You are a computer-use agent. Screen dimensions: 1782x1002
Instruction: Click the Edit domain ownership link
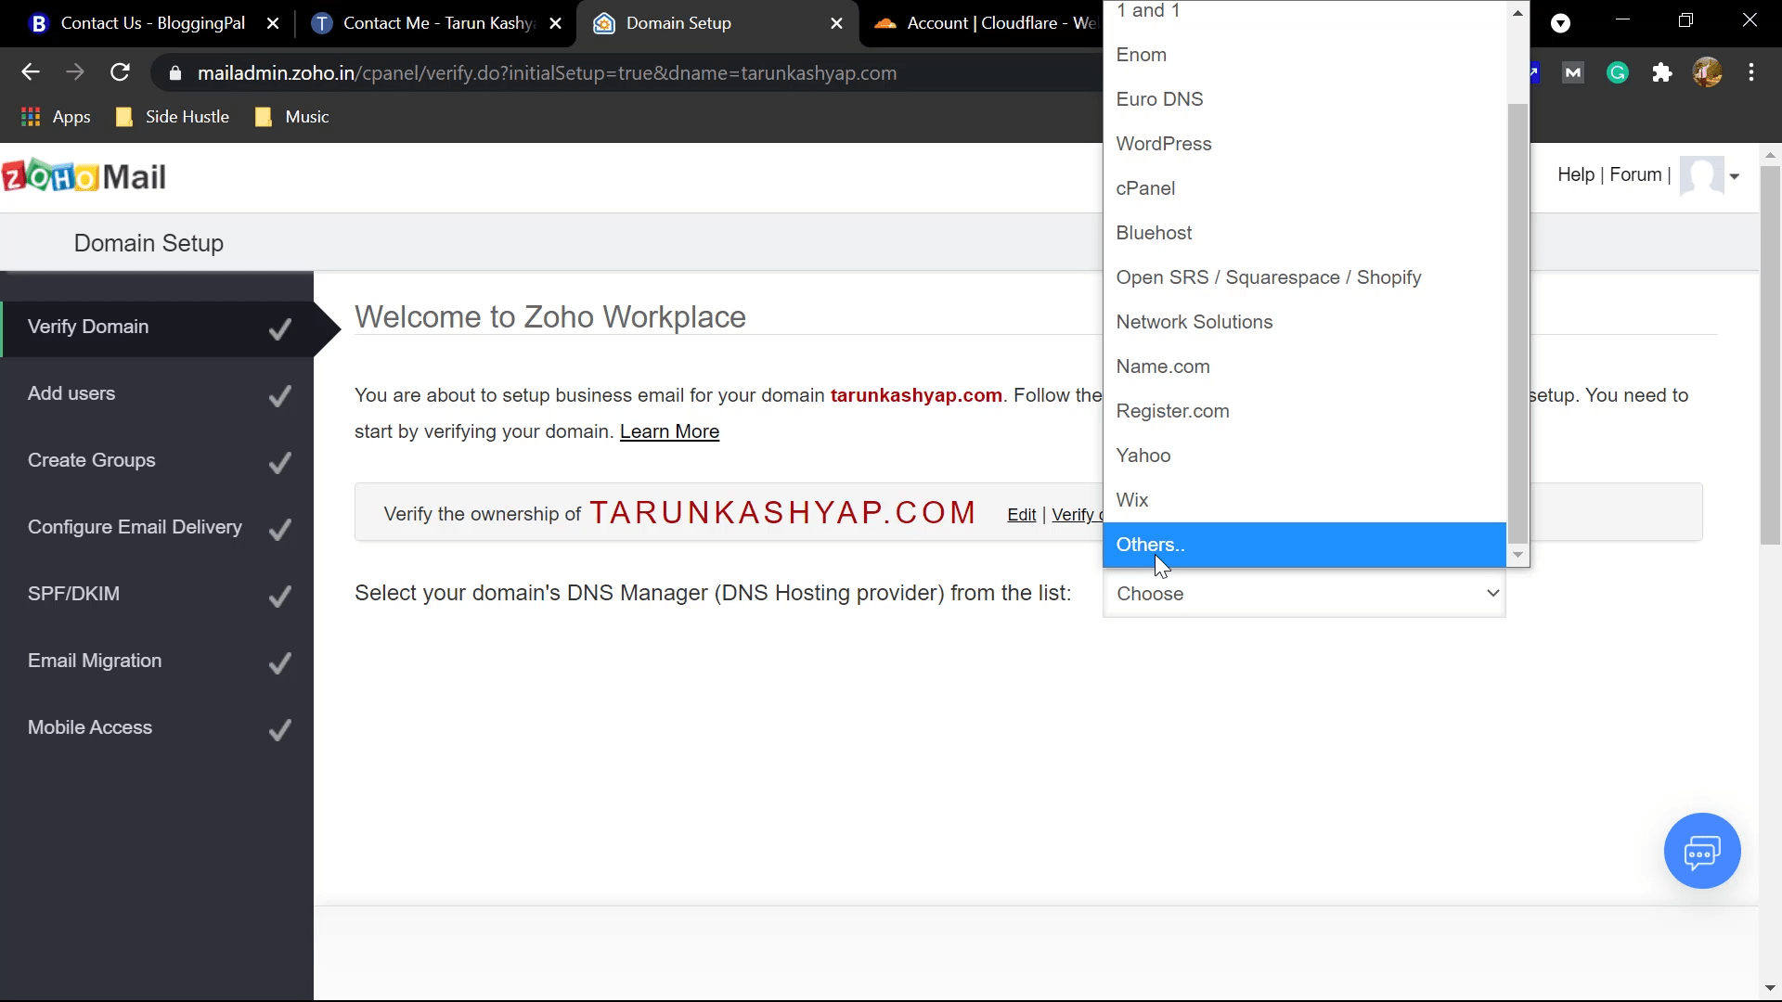[1022, 515]
